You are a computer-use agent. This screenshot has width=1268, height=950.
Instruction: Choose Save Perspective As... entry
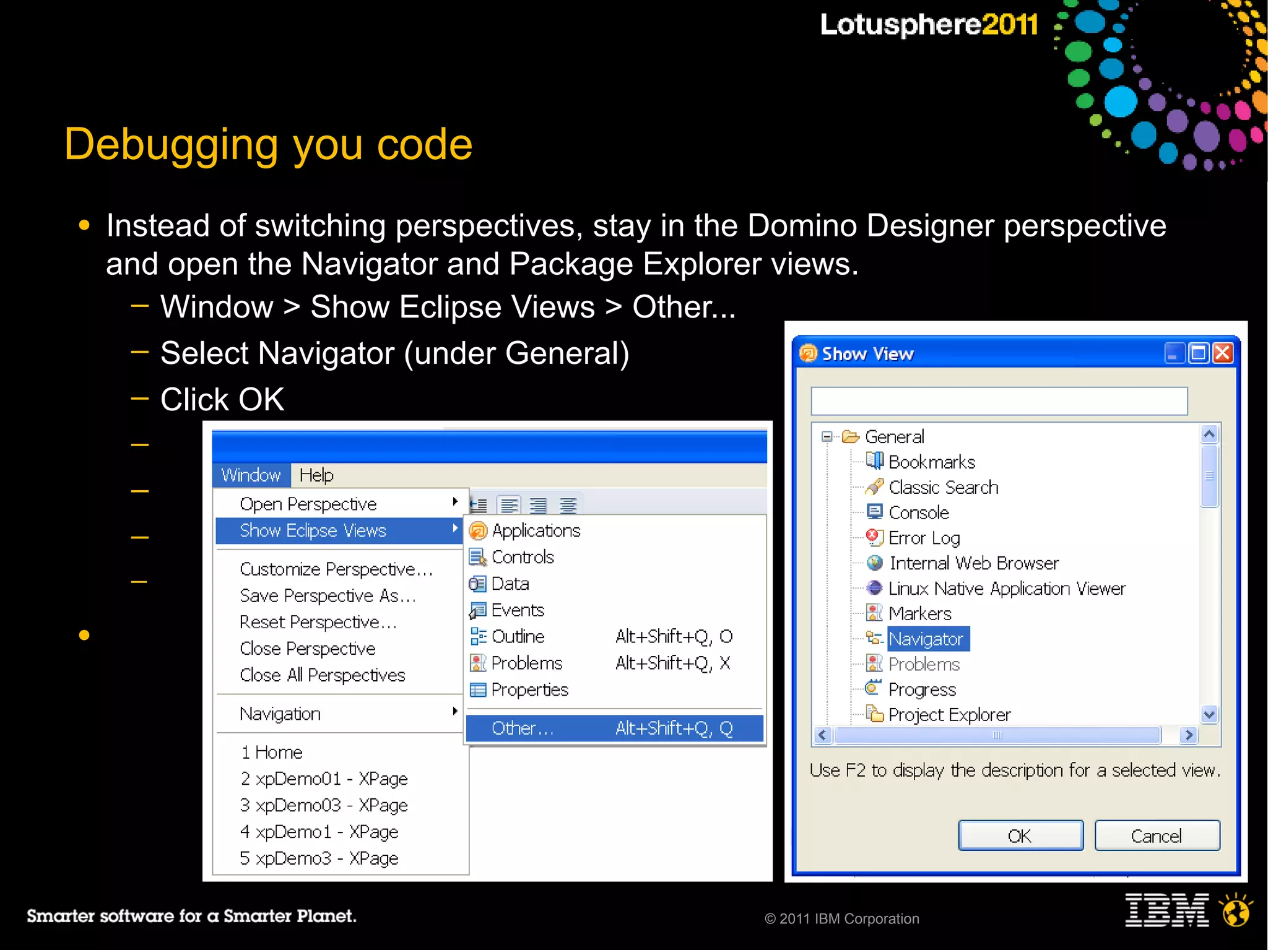328,596
